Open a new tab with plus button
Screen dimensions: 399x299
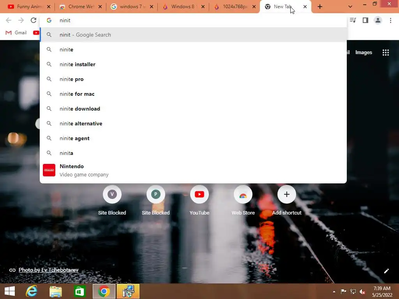click(320, 7)
